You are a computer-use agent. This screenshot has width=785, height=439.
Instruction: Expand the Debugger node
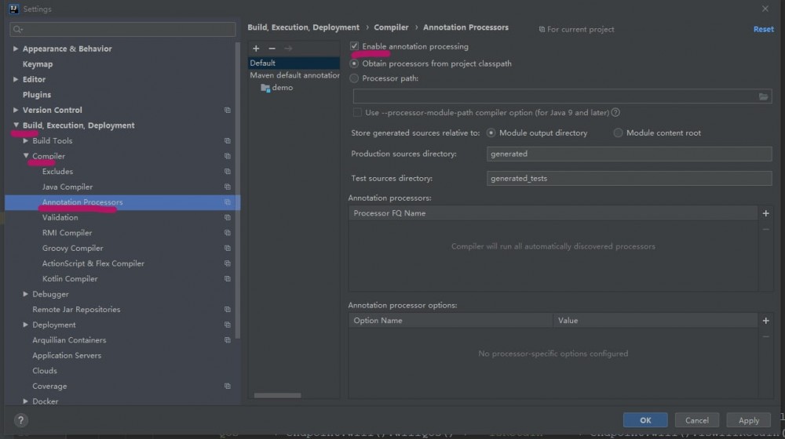[x=26, y=294]
